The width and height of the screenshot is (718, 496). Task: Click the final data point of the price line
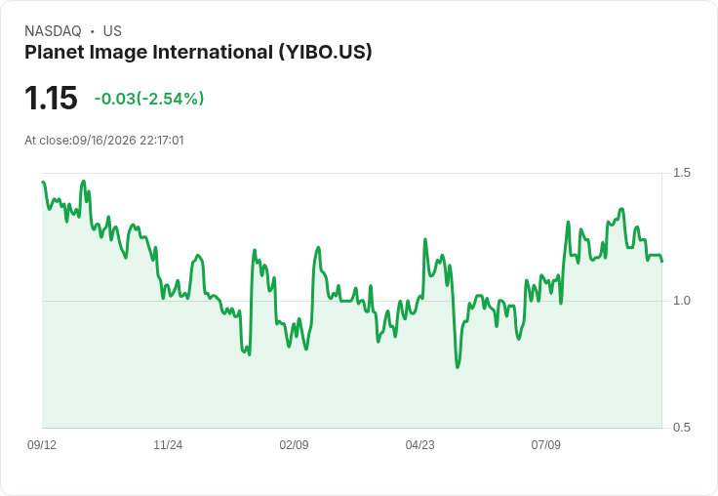pyautogui.click(x=662, y=262)
